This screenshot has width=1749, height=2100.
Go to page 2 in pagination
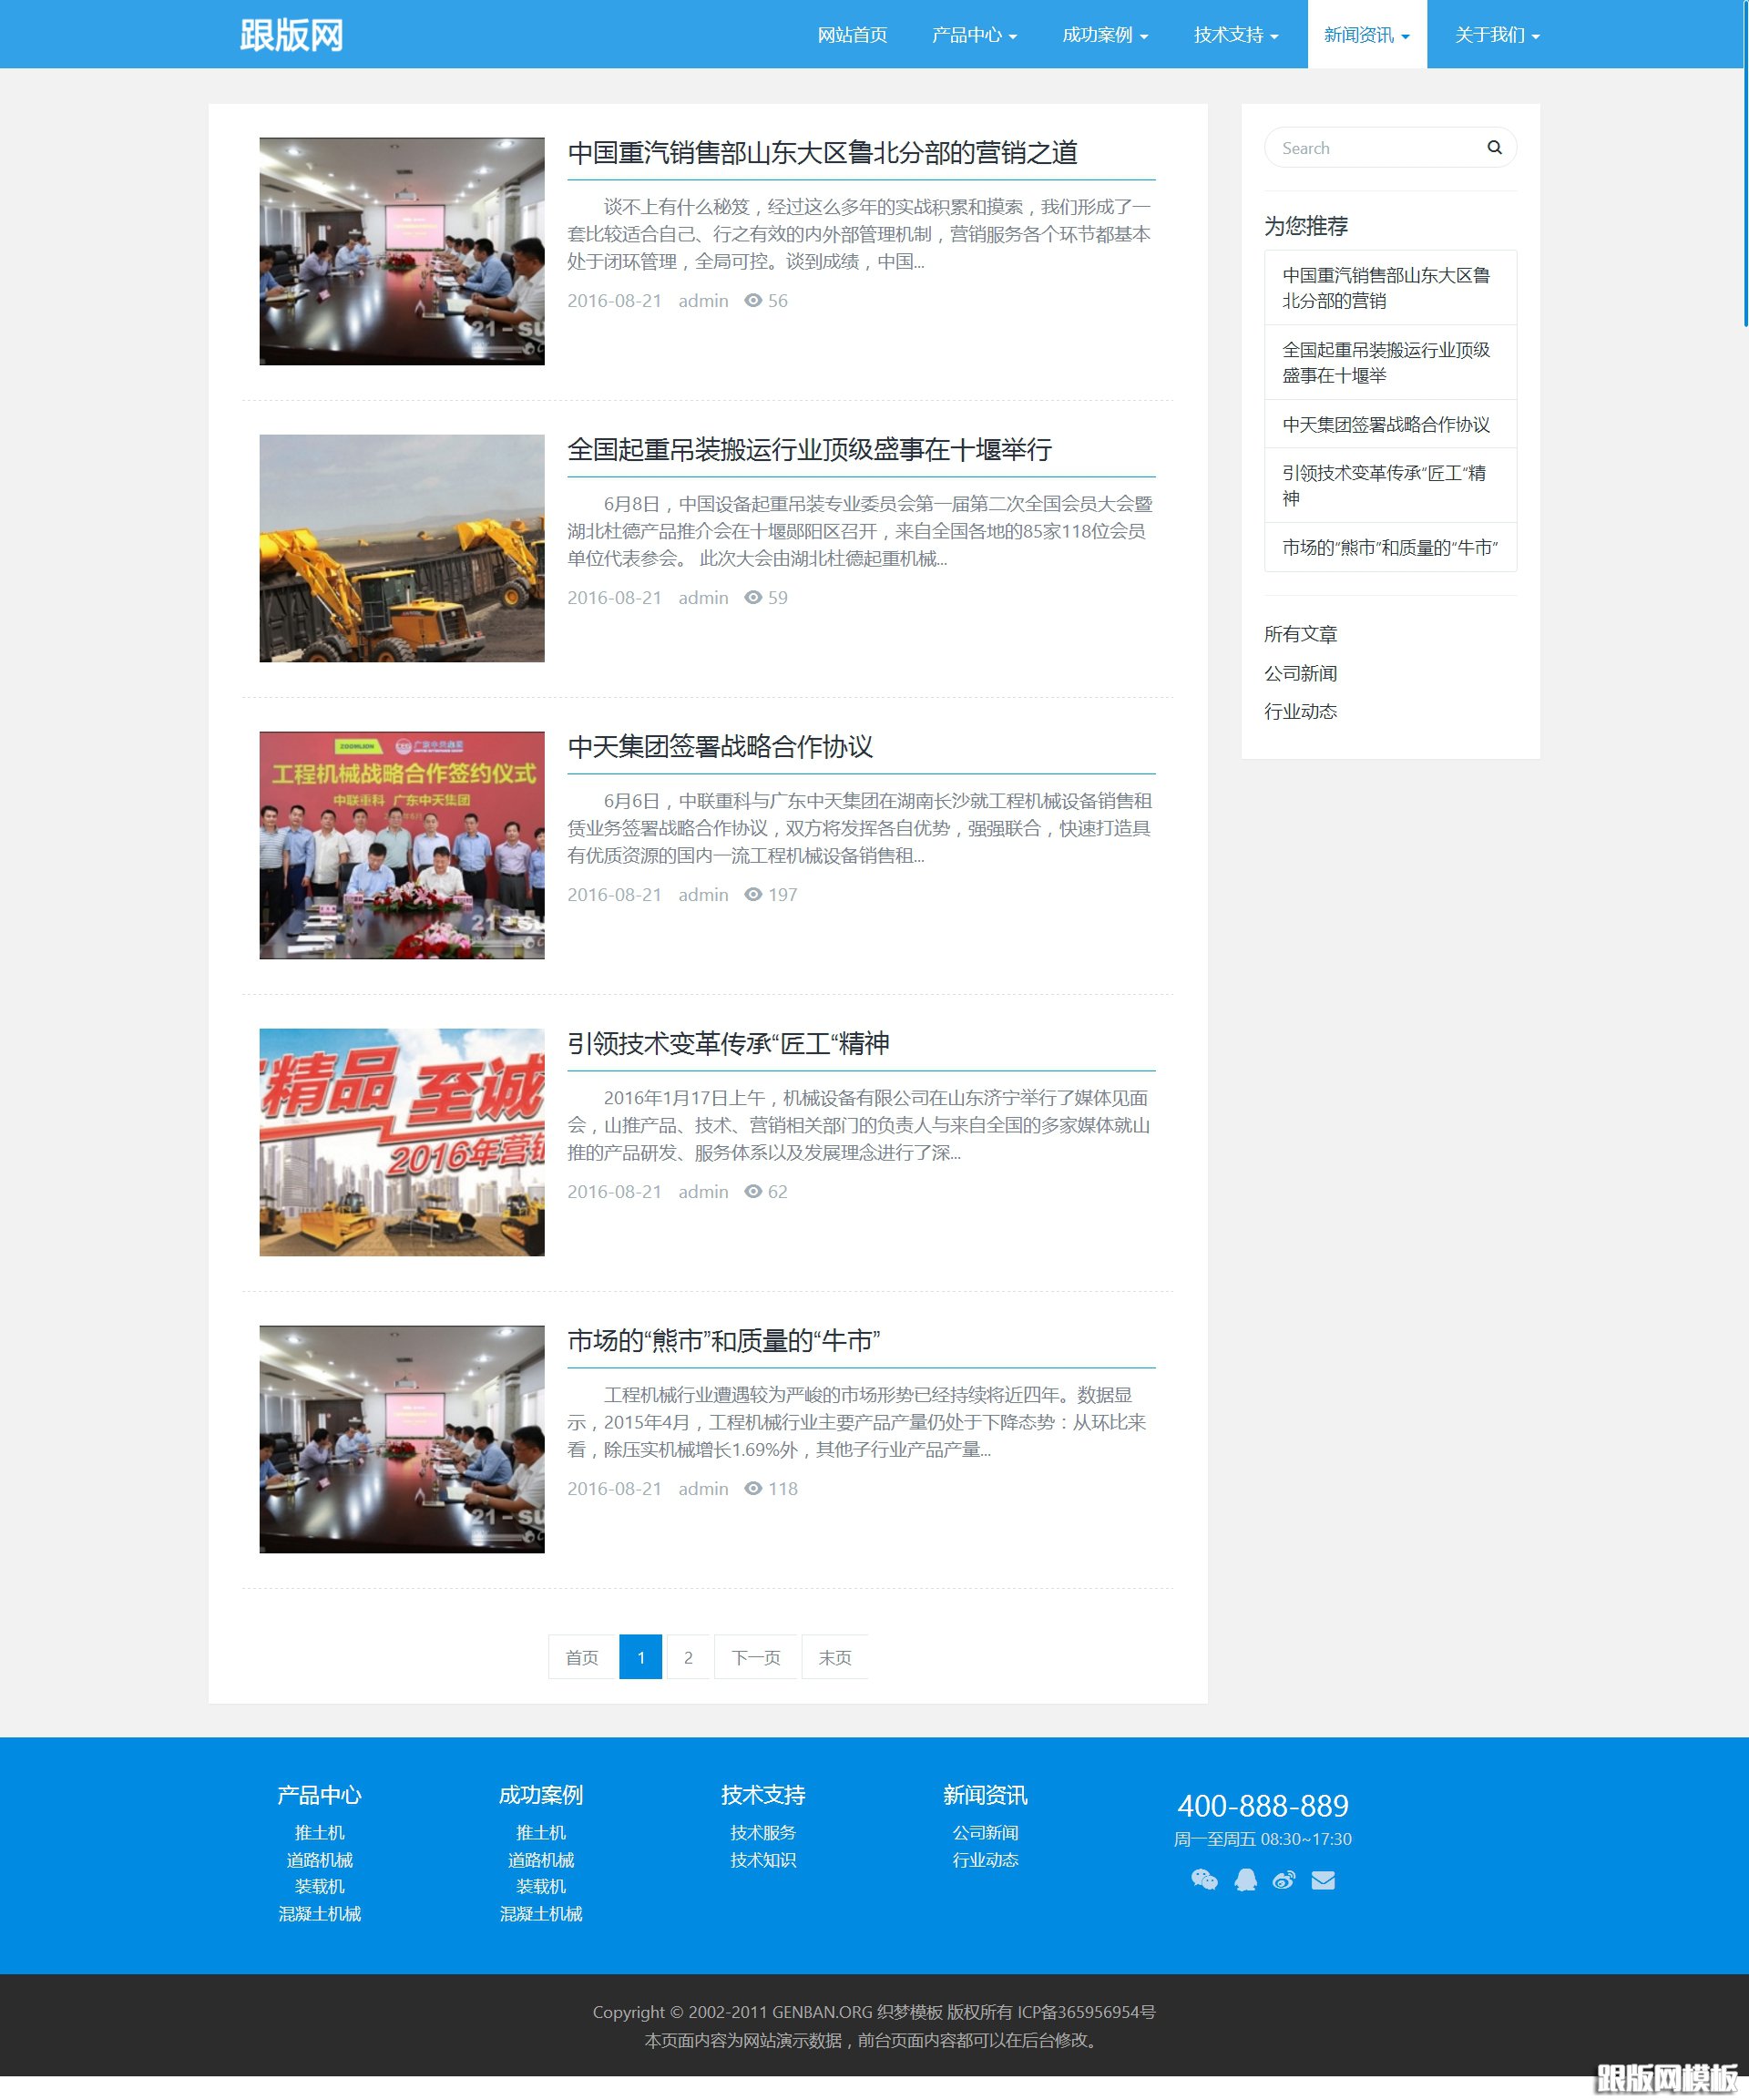pyautogui.click(x=688, y=1657)
